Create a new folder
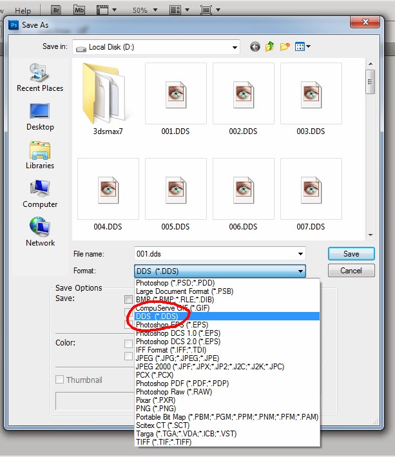Image resolution: width=395 pixels, height=457 pixels. (x=285, y=46)
